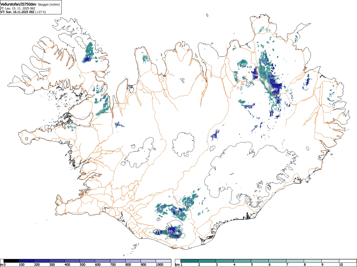Click the 'm' unit label on legend
Screen dimensions: 357x267
(x=2, y=265)
